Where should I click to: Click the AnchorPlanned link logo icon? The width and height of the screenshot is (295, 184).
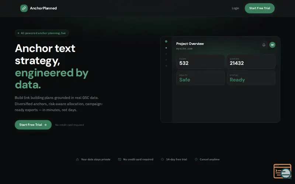[24, 8]
